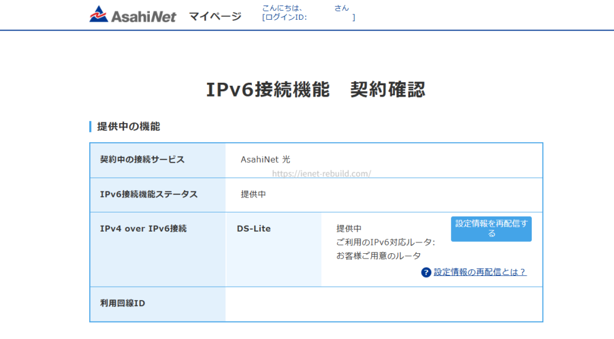Click the こんにちは greeting text
This screenshot has height=339, width=614.
[x=282, y=8]
